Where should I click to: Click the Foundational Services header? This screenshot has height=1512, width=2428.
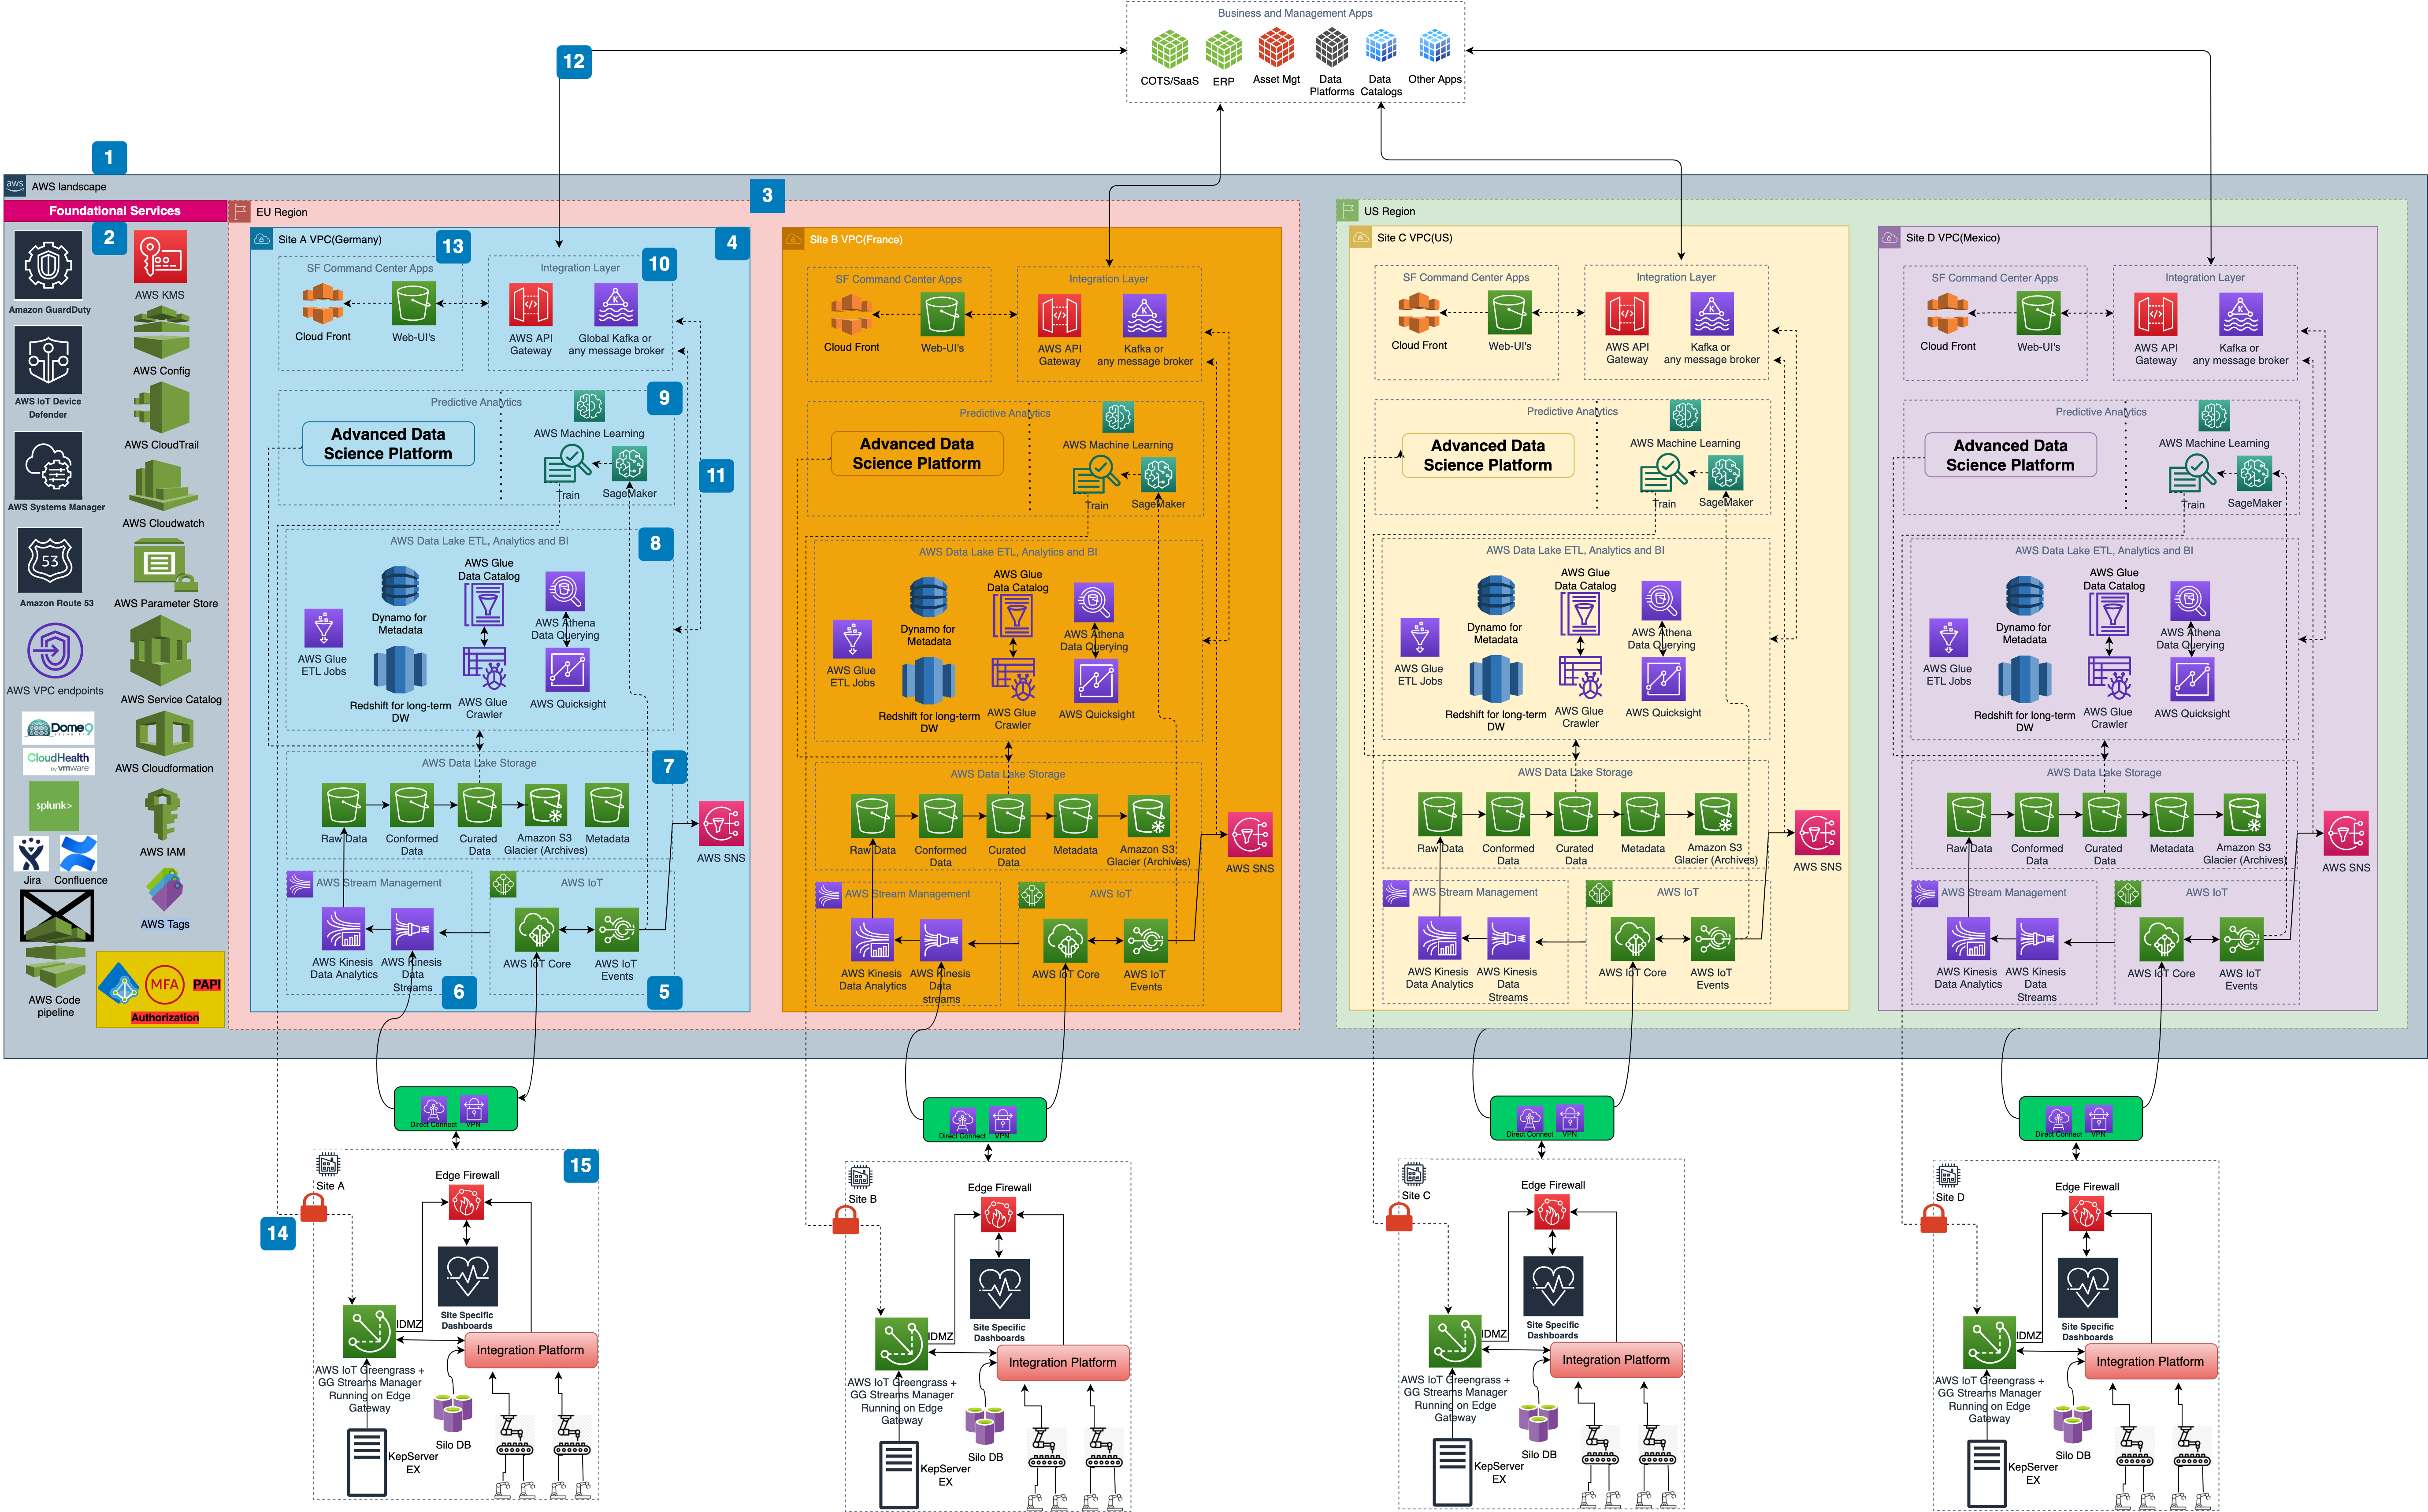(115, 211)
